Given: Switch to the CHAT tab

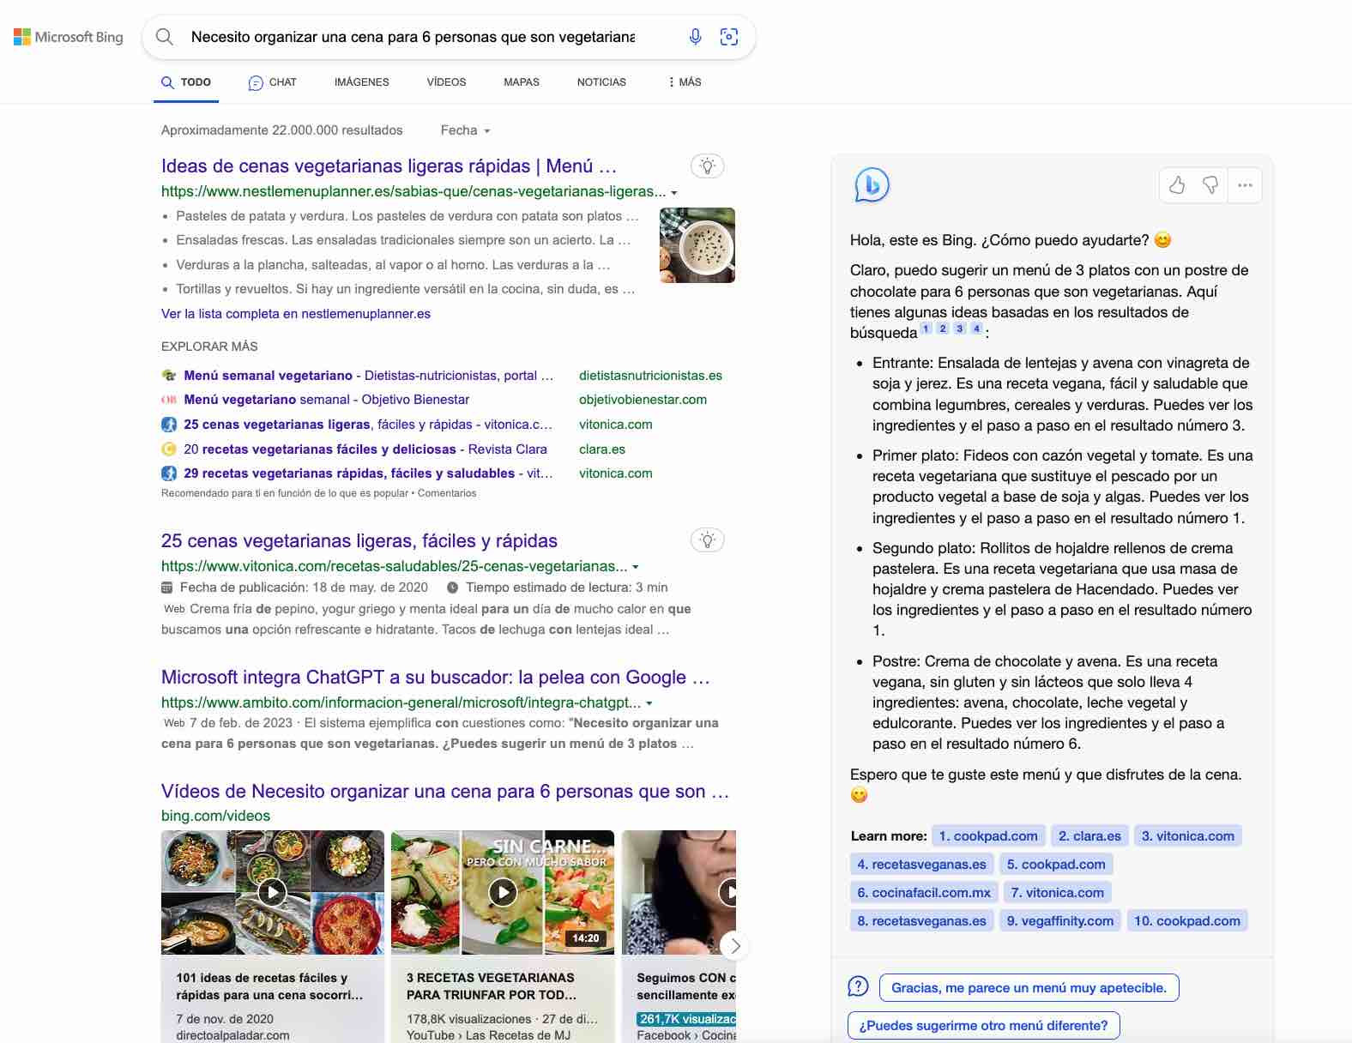Looking at the screenshot, I should (272, 82).
